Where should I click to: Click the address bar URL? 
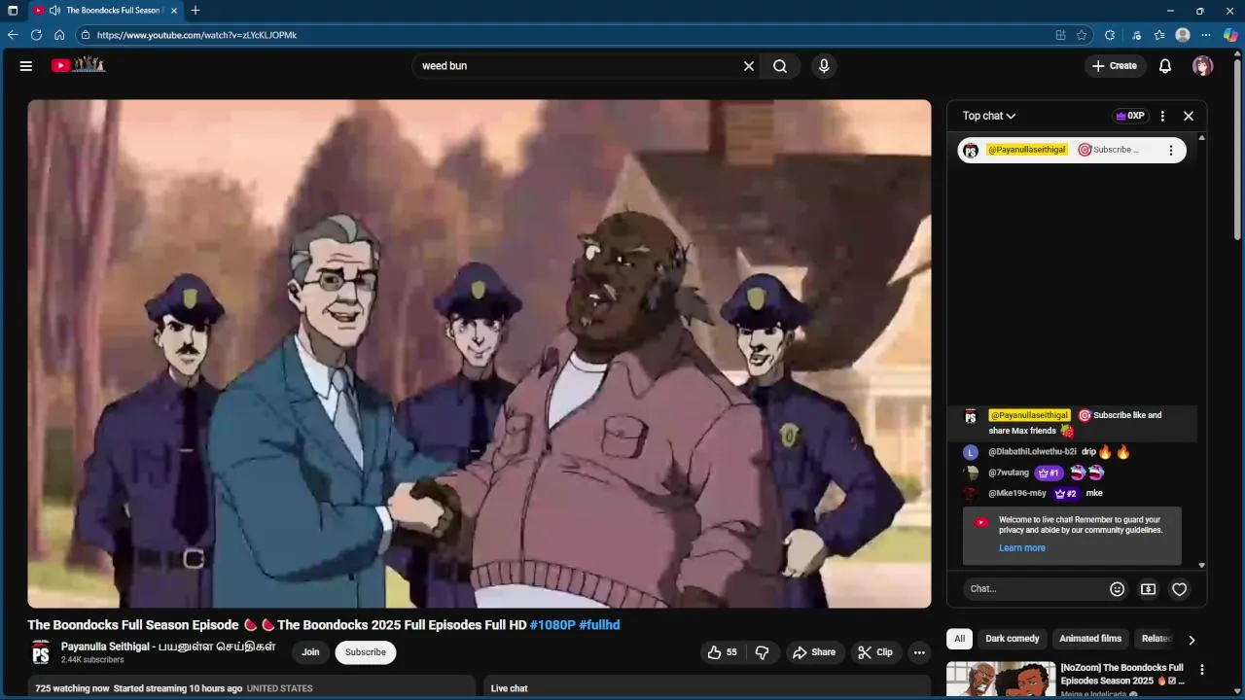pyautogui.click(x=197, y=35)
